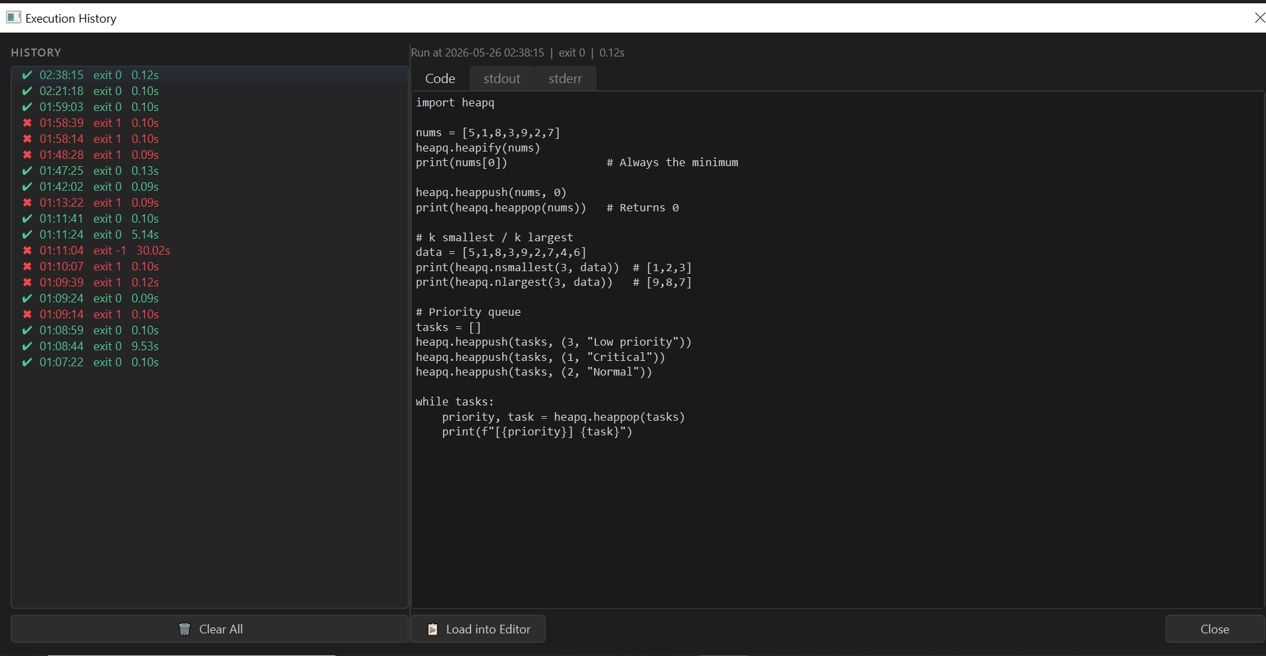Click the clipboard icon on Load into Editor

pos(432,629)
